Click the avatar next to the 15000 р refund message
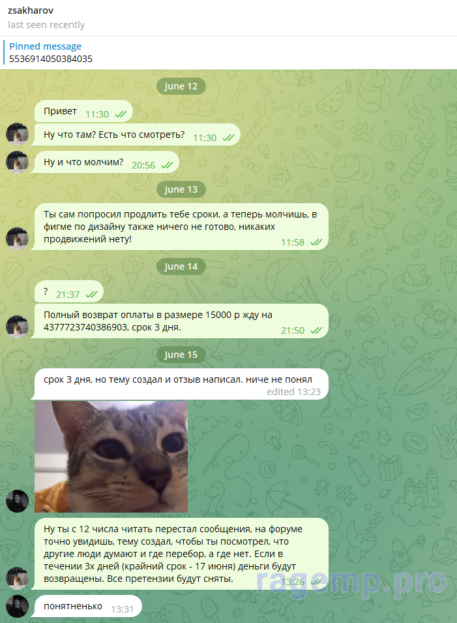Image resolution: width=457 pixels, height=623 pixels. coord(17,327)
